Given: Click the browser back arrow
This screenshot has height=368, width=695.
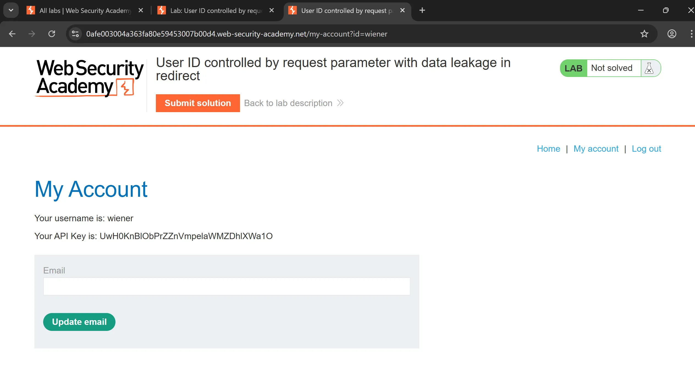Looking at the screenshot, I should (x=12, y=34).
